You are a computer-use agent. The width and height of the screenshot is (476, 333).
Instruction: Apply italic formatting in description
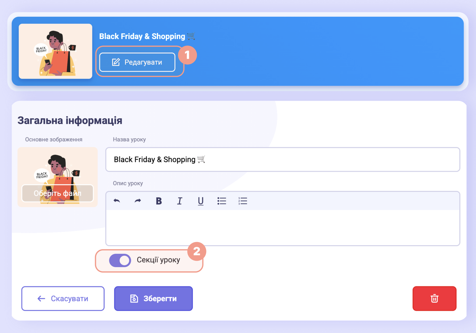(180, 201)
